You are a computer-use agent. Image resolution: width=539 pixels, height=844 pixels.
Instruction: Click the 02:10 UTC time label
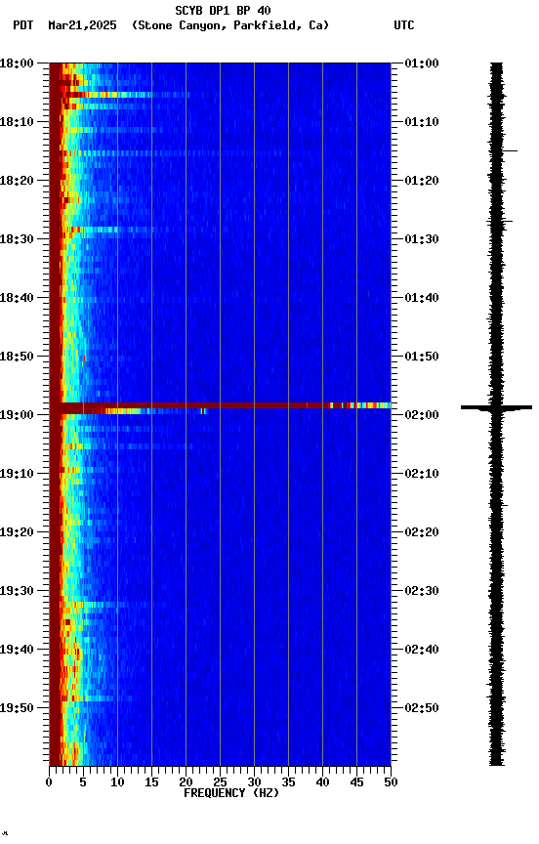click(422, 474)
